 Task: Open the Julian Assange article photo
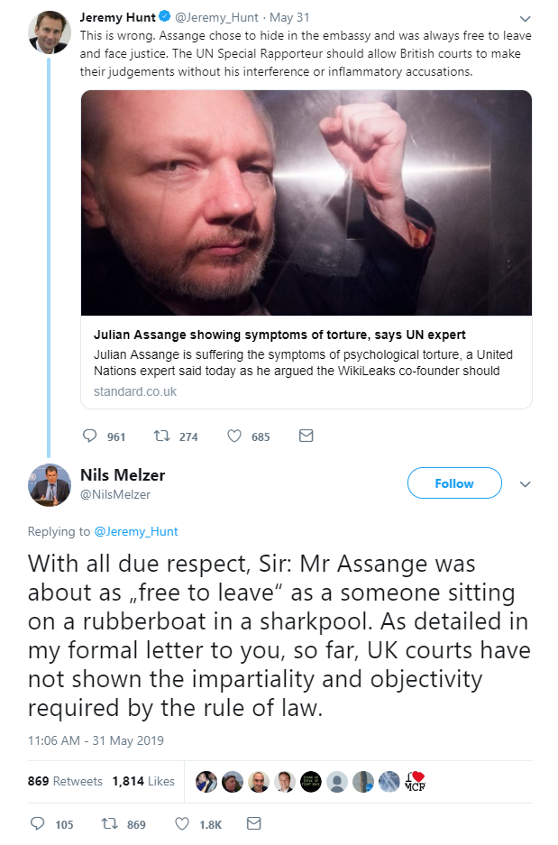coord(306,203)
